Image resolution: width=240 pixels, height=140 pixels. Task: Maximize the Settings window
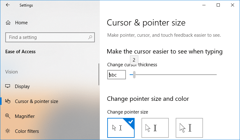tap(218, 5)
